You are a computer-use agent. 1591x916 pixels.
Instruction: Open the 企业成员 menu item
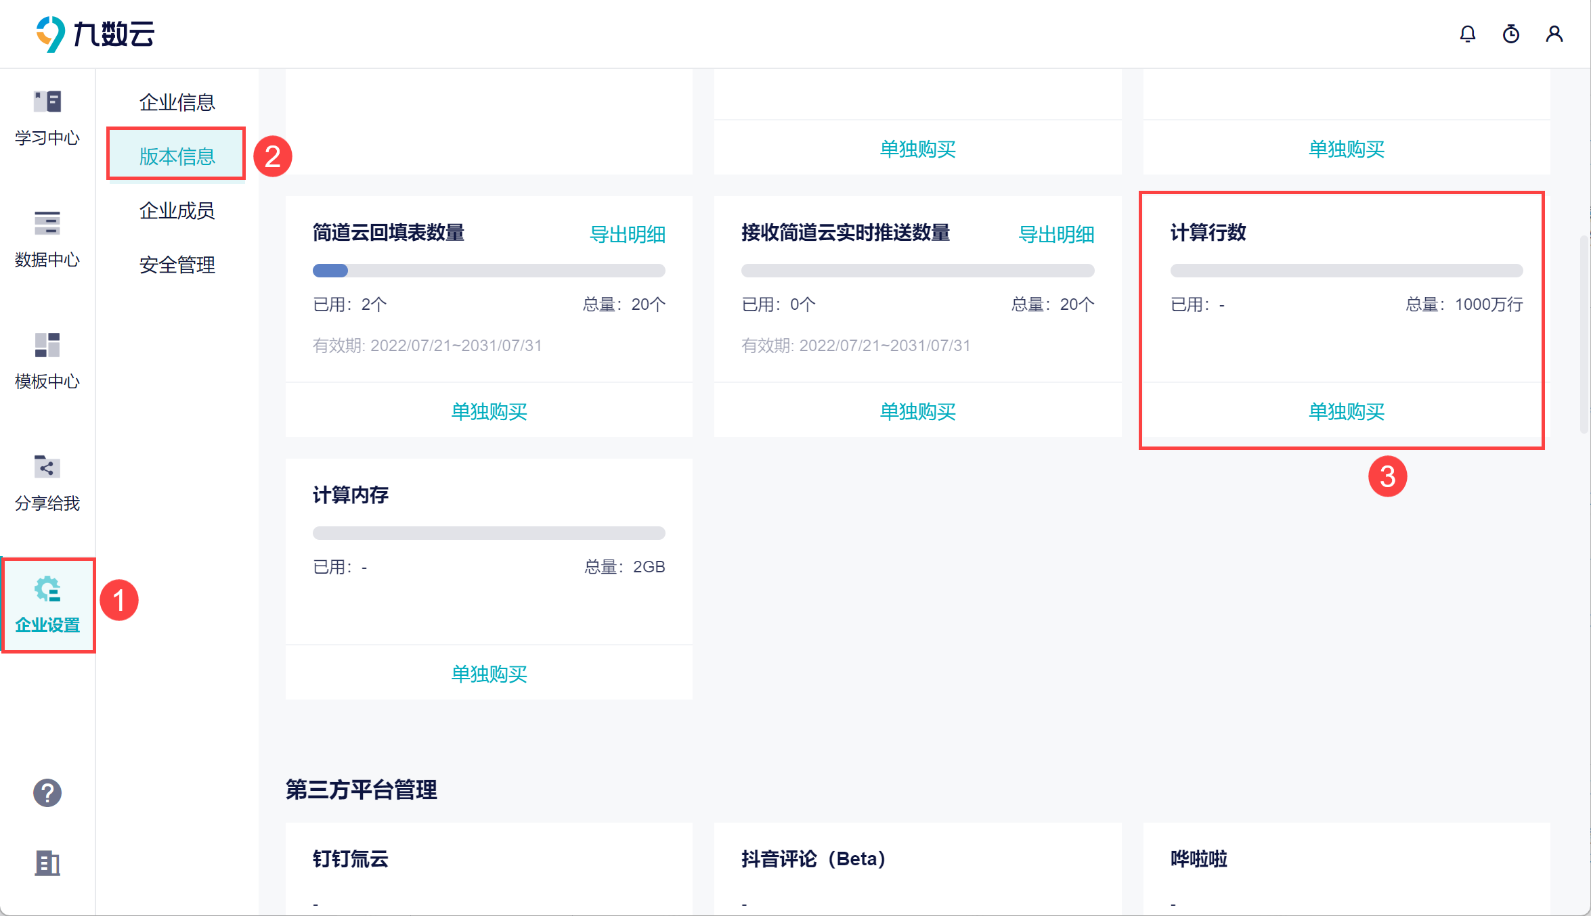[177, 210]
